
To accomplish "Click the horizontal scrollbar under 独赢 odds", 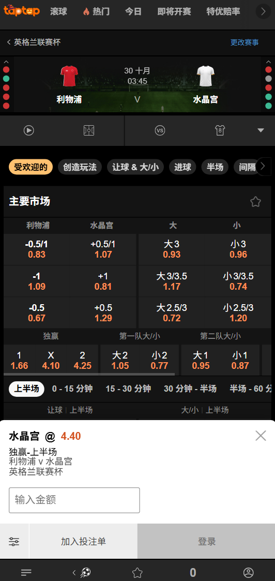I will coord(89,374).
